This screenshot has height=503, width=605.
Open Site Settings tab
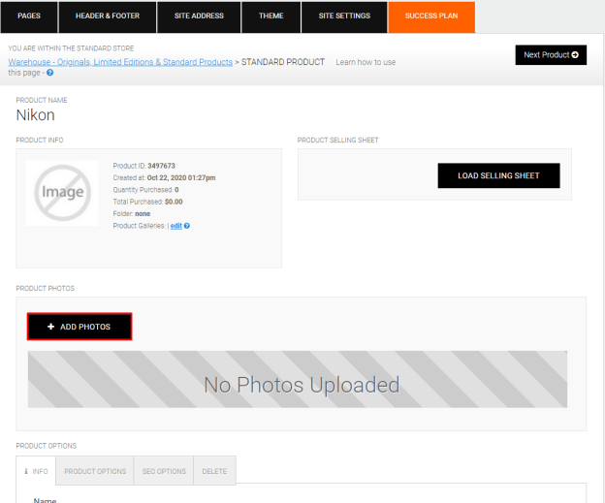(344, 16)
